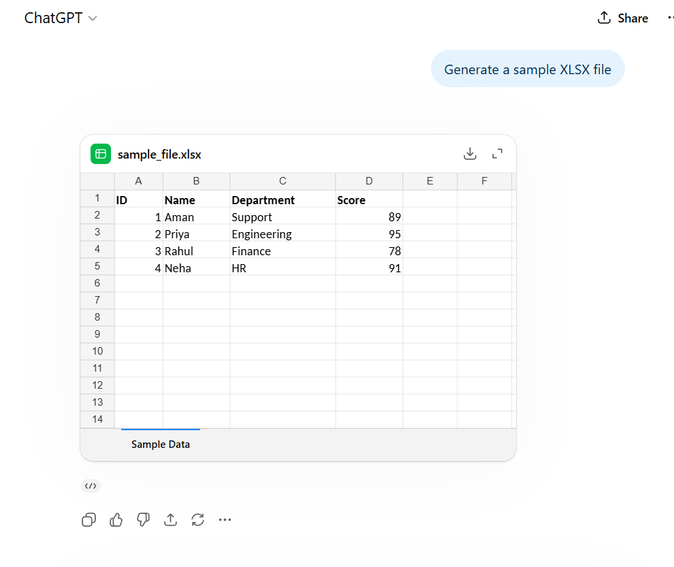Click the 'Generate a sample XLSX file' message bubble
The image size is (674, 567).
[528, 69]
